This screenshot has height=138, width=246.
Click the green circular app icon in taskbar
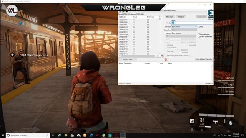(x=104, y=135)
